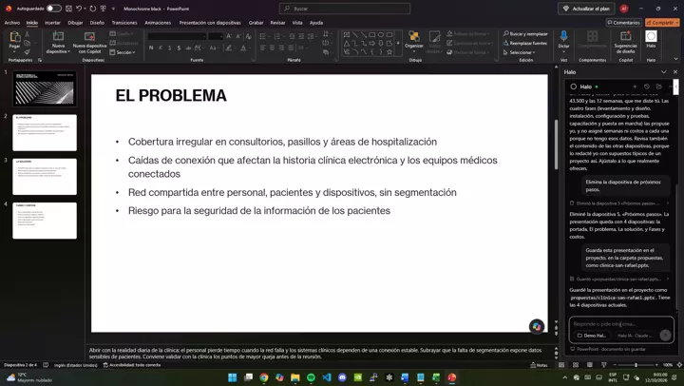Collapse the ribbon with chevron
Screen dimensions: 684x386
click(675, 59)
